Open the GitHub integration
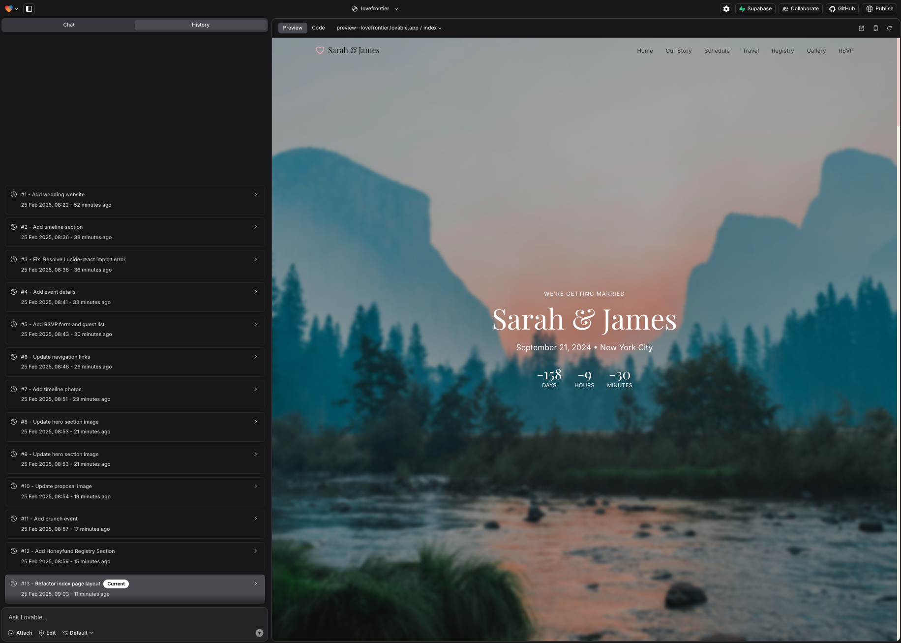The image size is (901, 643). (x=841, y=8)
